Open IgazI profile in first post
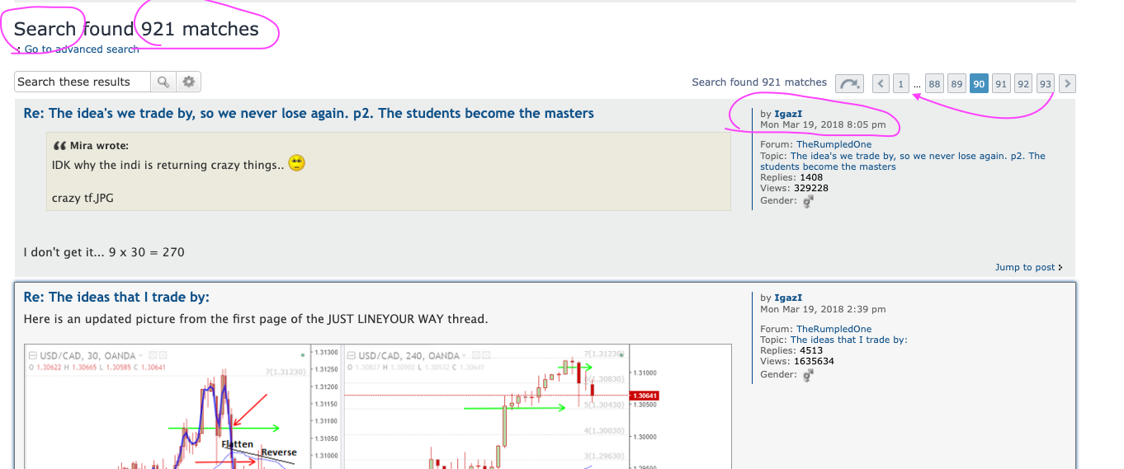The height and width of the screenshot is (469, 1124). 788,114
